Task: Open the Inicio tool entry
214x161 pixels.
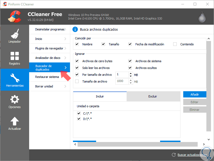Action: 50,39
